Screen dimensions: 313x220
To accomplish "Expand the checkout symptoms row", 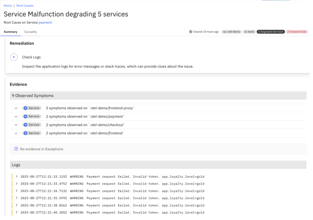I will point(16,125).
